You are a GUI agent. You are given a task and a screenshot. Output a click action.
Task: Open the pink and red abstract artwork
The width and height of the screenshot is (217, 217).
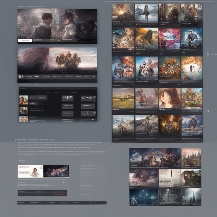pos(170,39)
